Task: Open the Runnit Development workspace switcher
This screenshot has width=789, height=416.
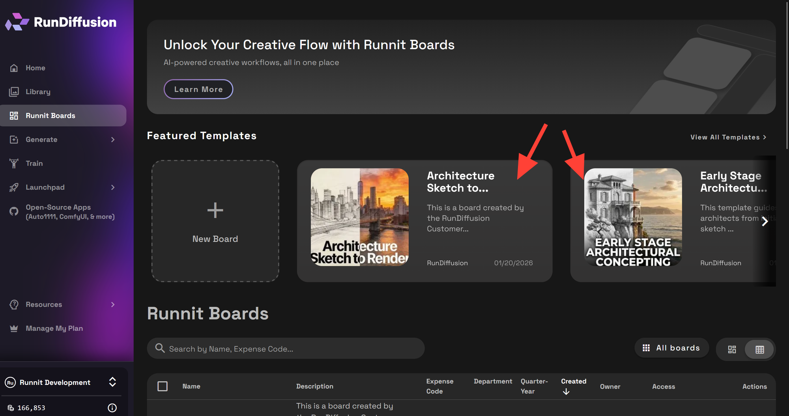Action: pyautogui.click(x=112, y=382)
